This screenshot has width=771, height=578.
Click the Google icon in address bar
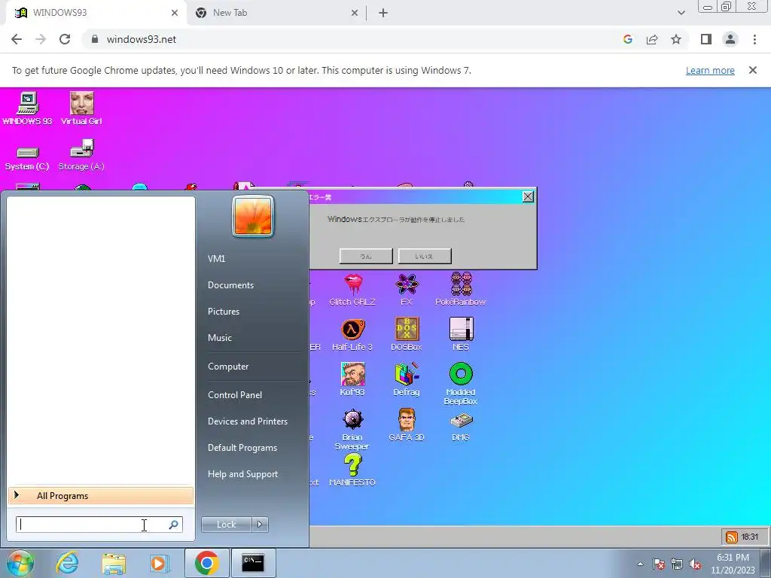tap(627, 39)
